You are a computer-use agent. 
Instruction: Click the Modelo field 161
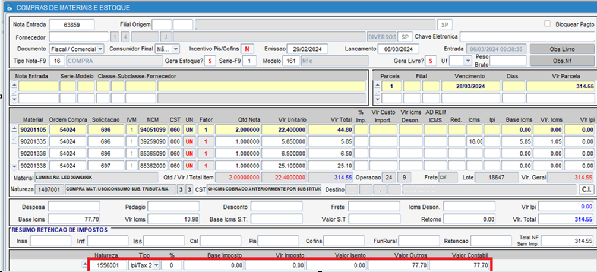point(291,61)
